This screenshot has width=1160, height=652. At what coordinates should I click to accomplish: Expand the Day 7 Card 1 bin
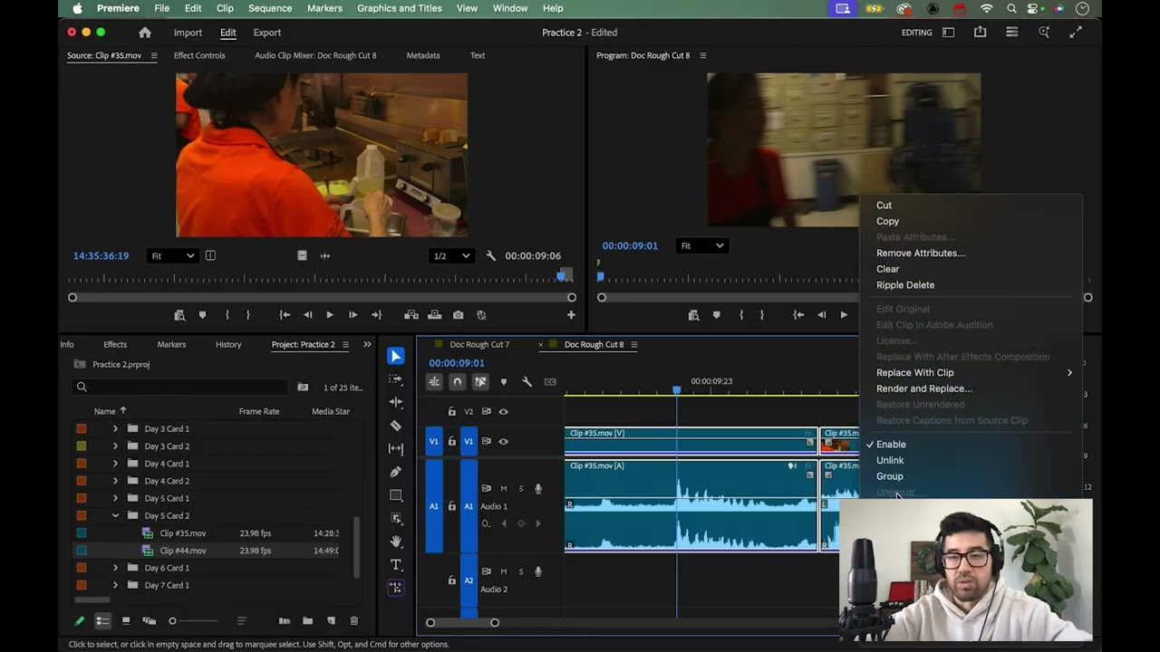tap(115, 585)
